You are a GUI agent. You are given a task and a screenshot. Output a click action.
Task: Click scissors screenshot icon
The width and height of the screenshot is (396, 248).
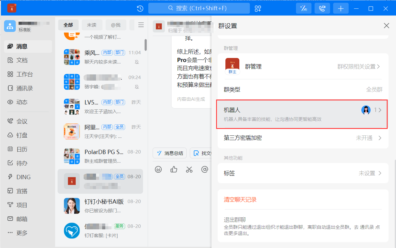pyautogui.click(x=189, y=169)
